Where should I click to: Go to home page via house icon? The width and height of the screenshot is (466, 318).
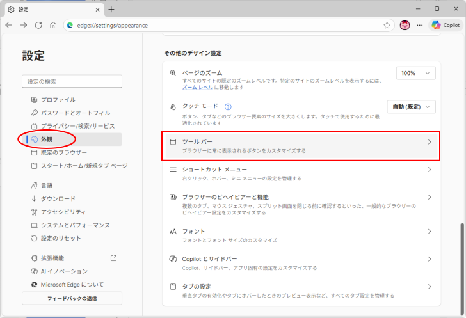click(x=53, y=25)
